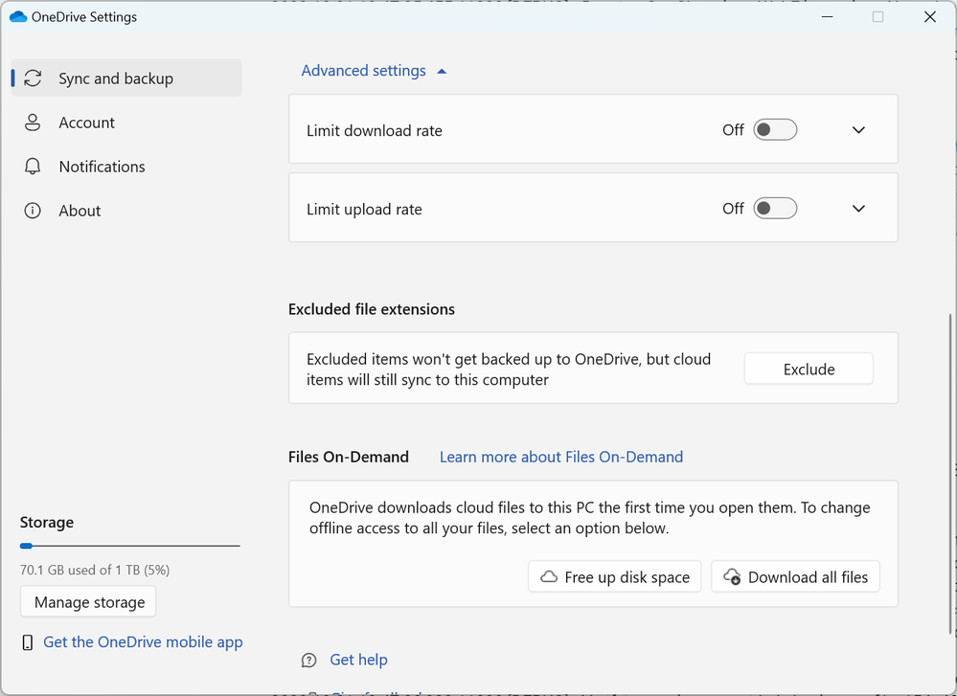Click the person icon beside Account
Viewport: 957px width, 696px height.
pos(33,123)
